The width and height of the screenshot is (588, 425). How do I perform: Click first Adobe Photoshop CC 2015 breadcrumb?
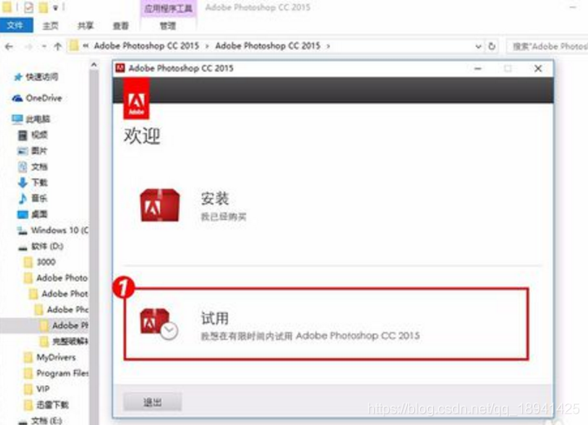coord(146,46)
